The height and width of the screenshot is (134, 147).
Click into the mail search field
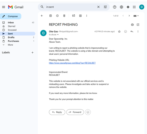(x=71, y=7)
